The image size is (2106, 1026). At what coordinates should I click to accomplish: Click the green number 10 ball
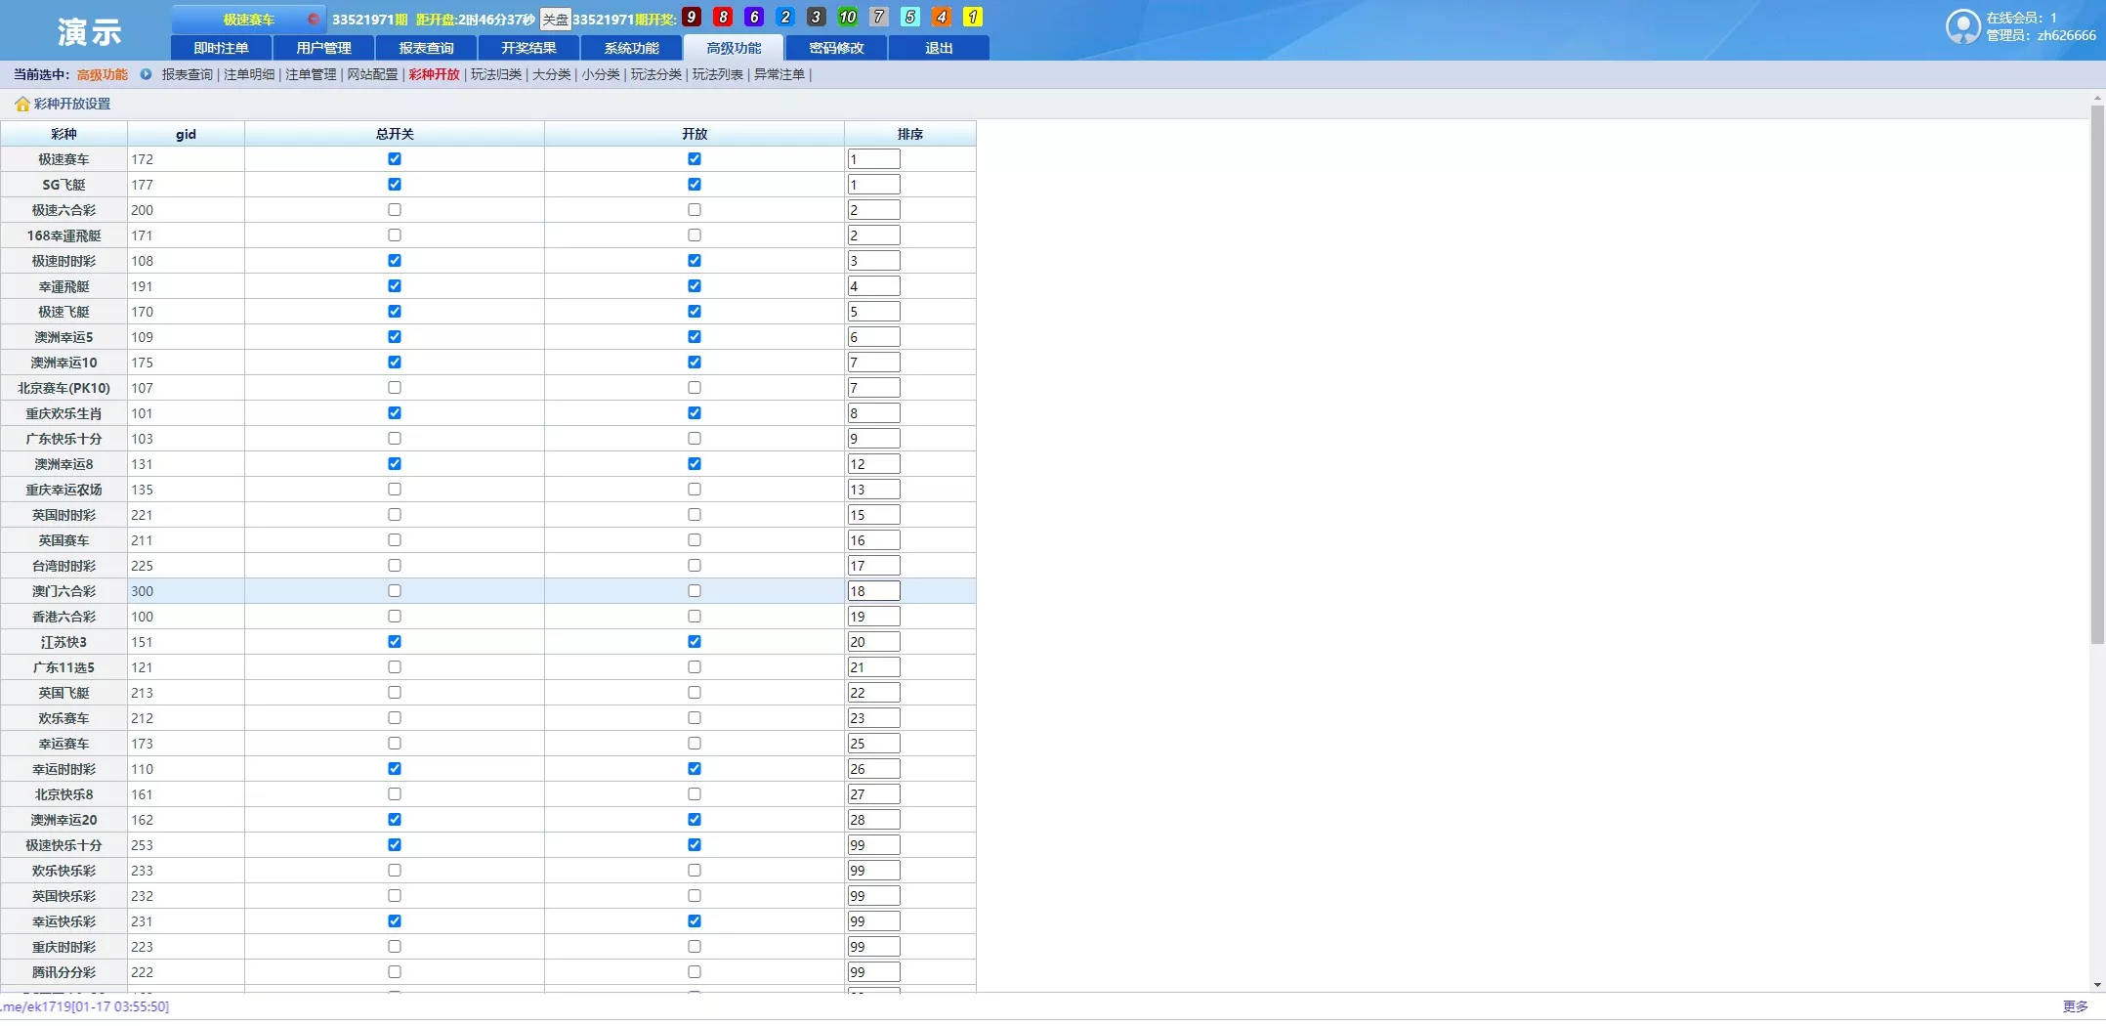click(x=848, y=17)
